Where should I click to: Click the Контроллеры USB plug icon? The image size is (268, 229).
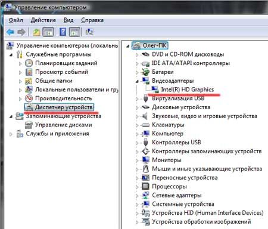pyautogui.click(x=145, y=143)
